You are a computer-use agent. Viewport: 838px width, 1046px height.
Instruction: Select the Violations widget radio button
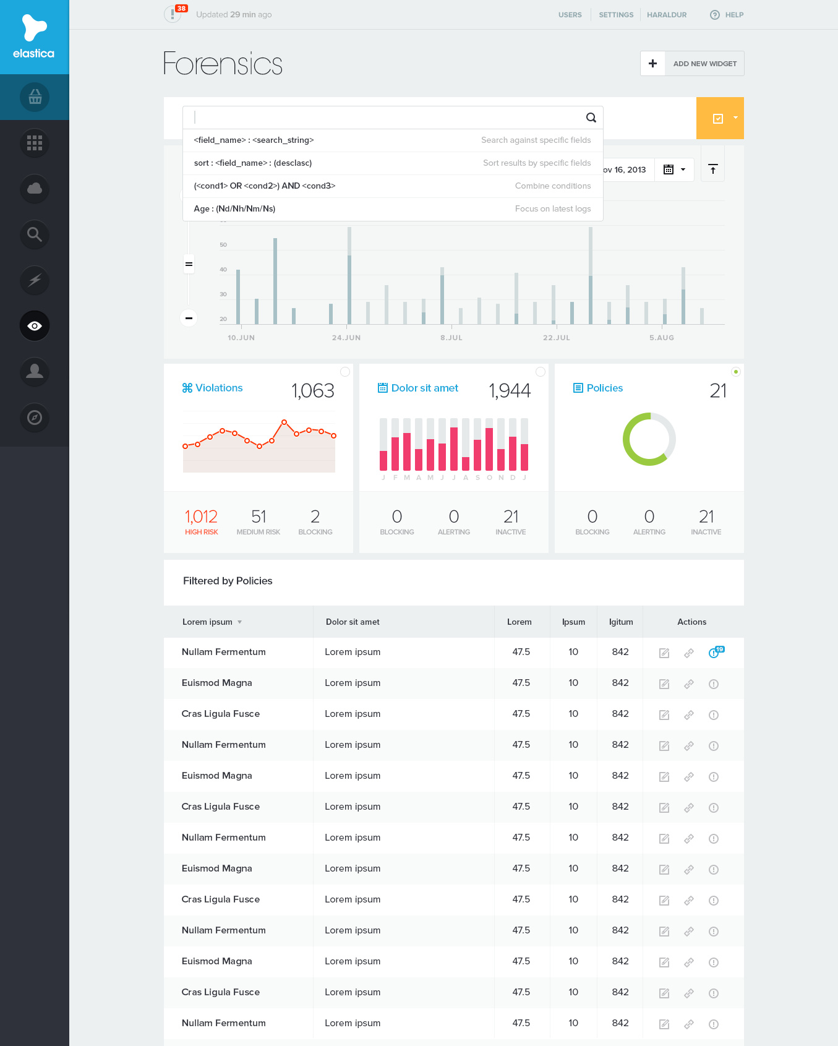[345, 372]
